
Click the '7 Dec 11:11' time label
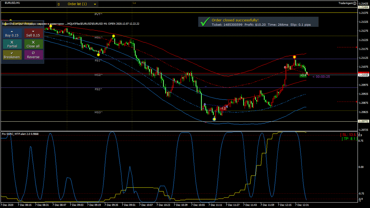[x=215, y=205]
